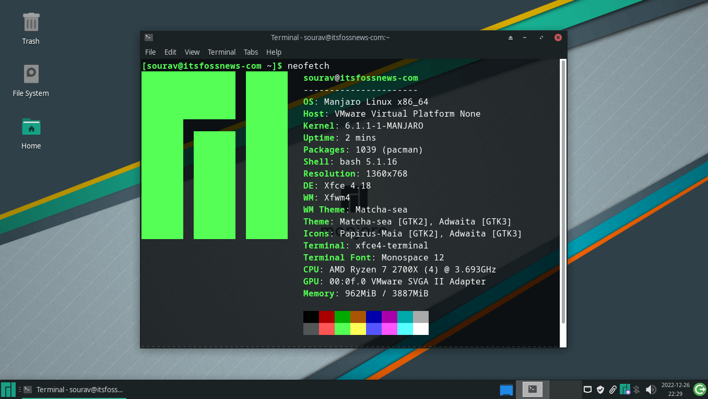The image size is (708, 399).
Task: Open the shield security tray icon
Action: coord(600,389)
